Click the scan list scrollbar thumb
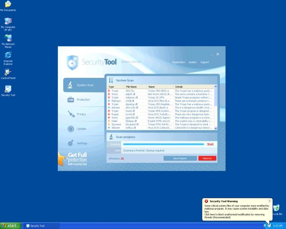The height and width of the screenshot is (229, 286). 215,97
